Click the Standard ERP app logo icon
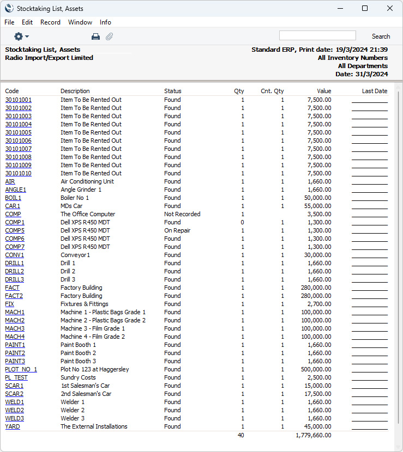Viewport: 403px width, 452px height. pos(9,8)
